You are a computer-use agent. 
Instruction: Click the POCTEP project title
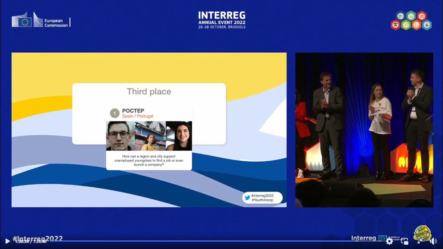(133, 111)
